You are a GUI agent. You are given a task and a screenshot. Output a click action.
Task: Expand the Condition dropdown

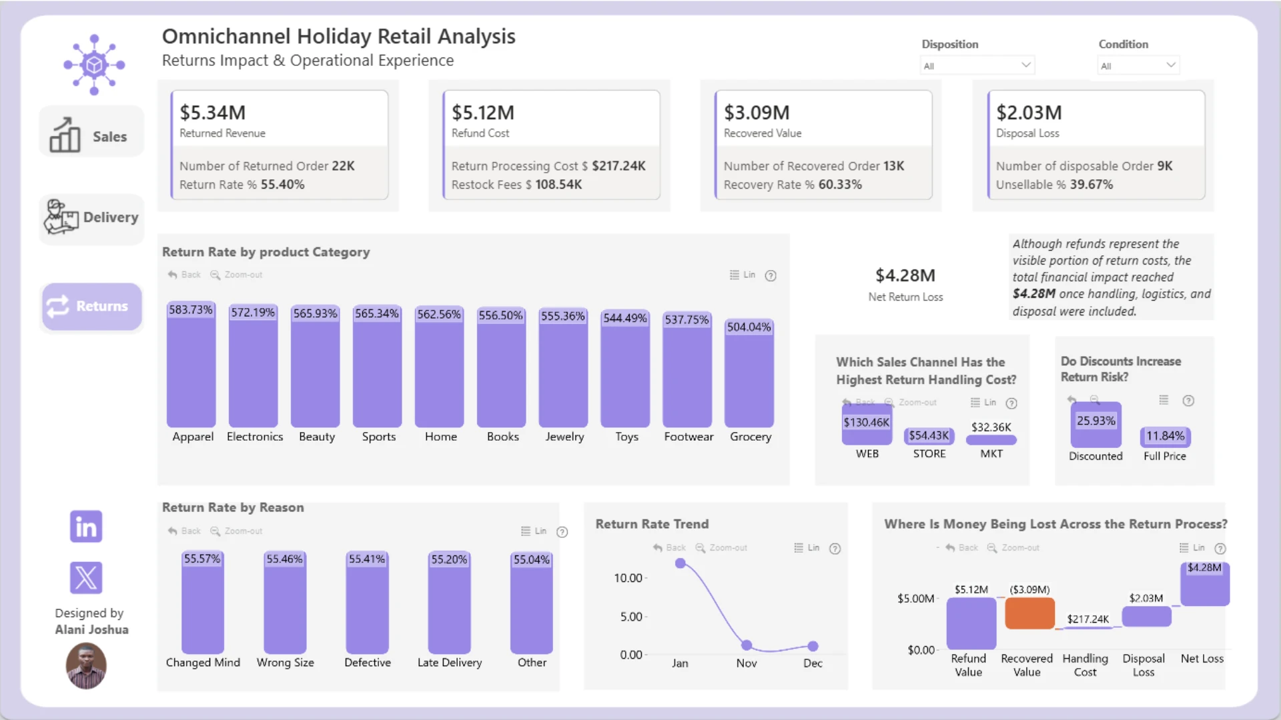tap(1138, 65)
